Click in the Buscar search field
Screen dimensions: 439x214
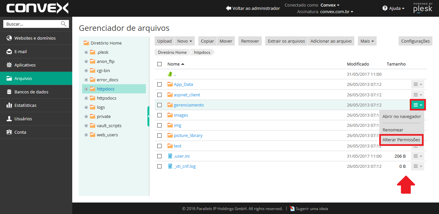[x=32, y=24]
